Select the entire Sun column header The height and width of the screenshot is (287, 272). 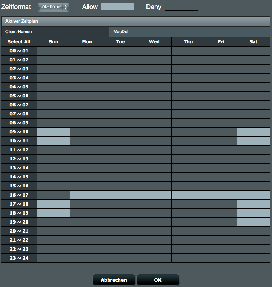(53, 42)
